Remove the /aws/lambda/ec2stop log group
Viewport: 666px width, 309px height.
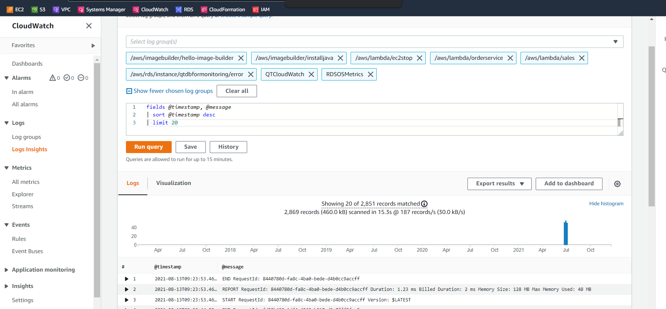[420, 58]
